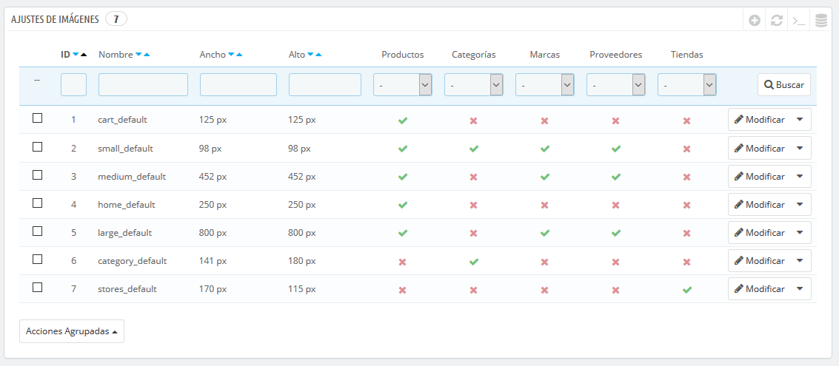Sort Alto column descending arrow
The image size is (839, 366).
pyautogui.click(x=311, y=55)
